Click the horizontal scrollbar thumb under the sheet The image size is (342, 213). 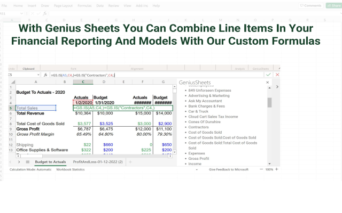pyautogui.click(x=32, y=156)
